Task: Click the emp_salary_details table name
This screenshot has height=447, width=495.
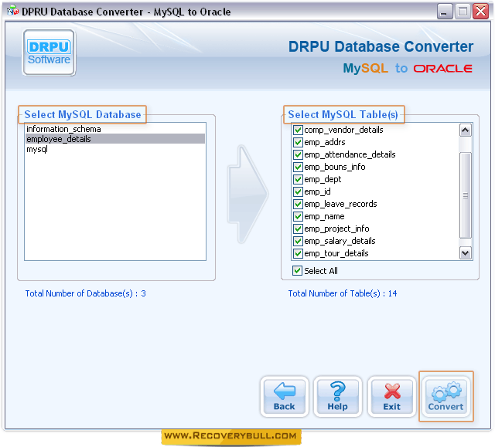Action: coord(340,241)
